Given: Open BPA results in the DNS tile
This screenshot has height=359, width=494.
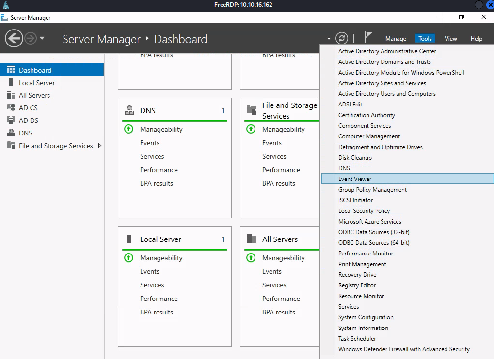Looking at the screenshot, I should coord(157,183).
